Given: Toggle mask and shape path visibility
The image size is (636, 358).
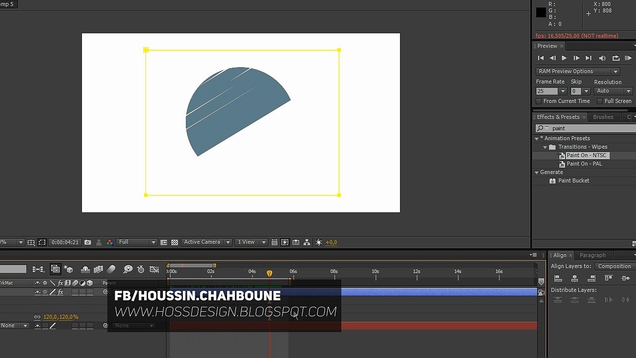Looking at the screenshot, I should pos(42,243).
